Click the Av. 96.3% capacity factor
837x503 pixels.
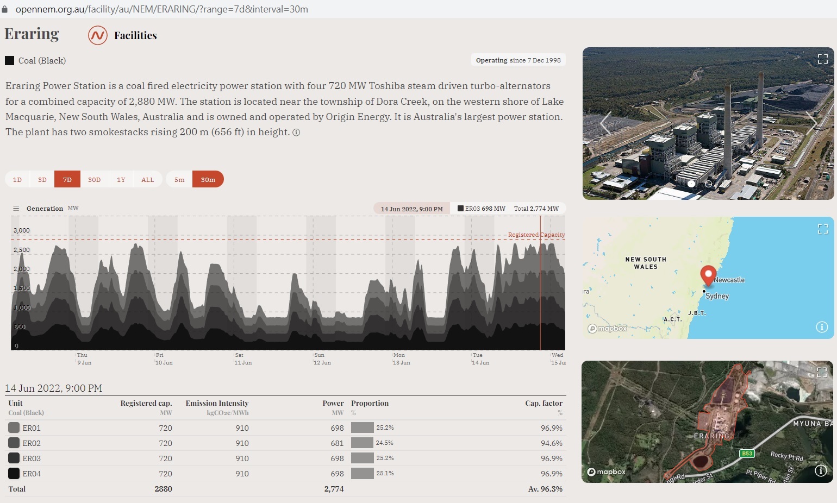[545, 489]
